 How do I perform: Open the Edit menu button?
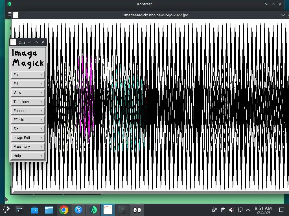click(28, 84)
